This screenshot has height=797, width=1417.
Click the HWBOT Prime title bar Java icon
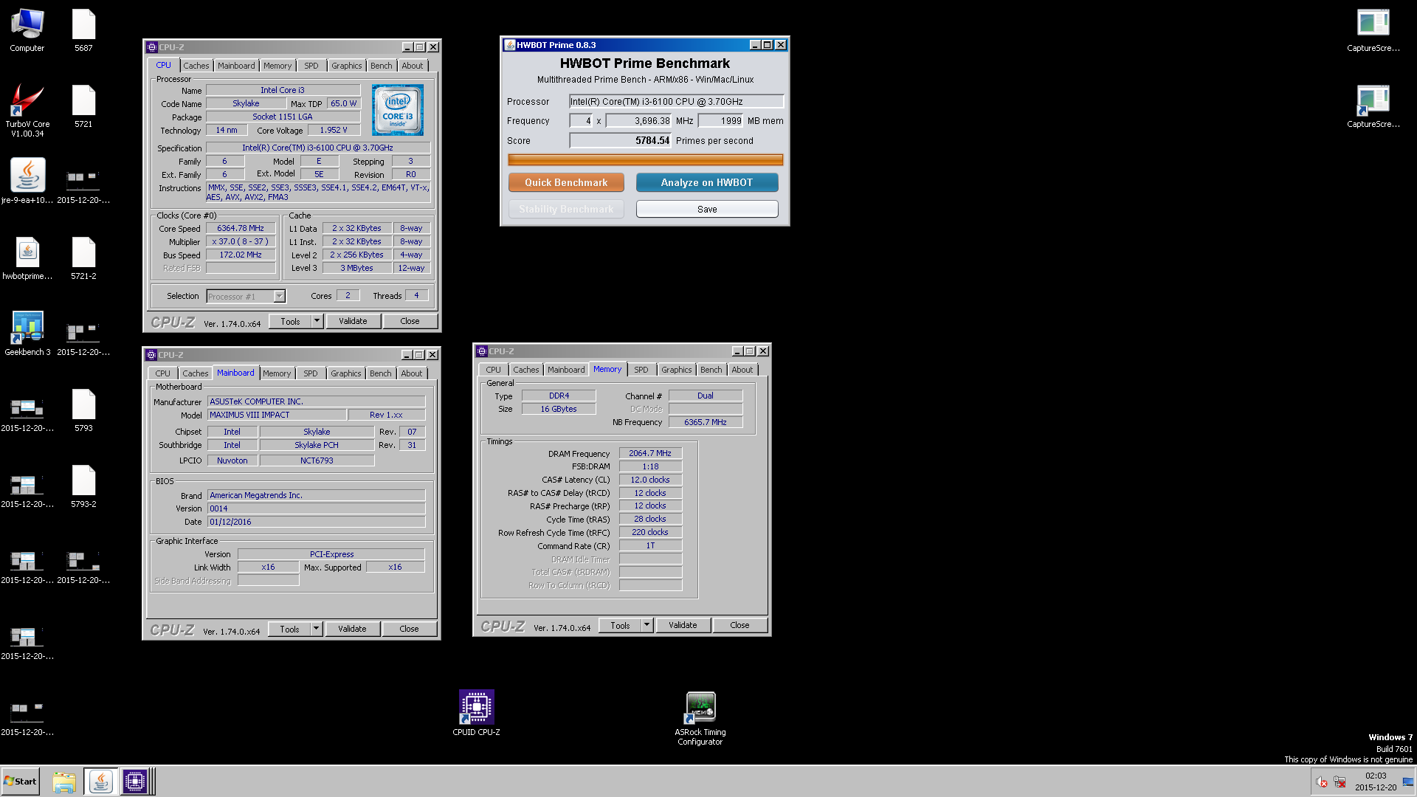pos(509,45)
